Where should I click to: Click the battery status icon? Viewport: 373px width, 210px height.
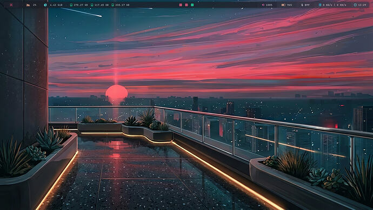click(283, 5)
